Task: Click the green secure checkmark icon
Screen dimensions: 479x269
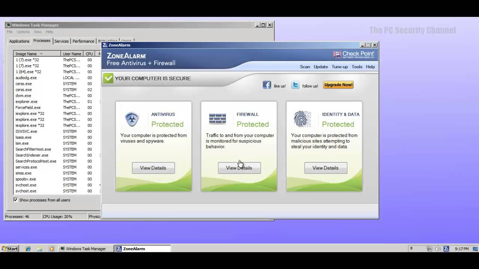Action: (x=108, y=78)
